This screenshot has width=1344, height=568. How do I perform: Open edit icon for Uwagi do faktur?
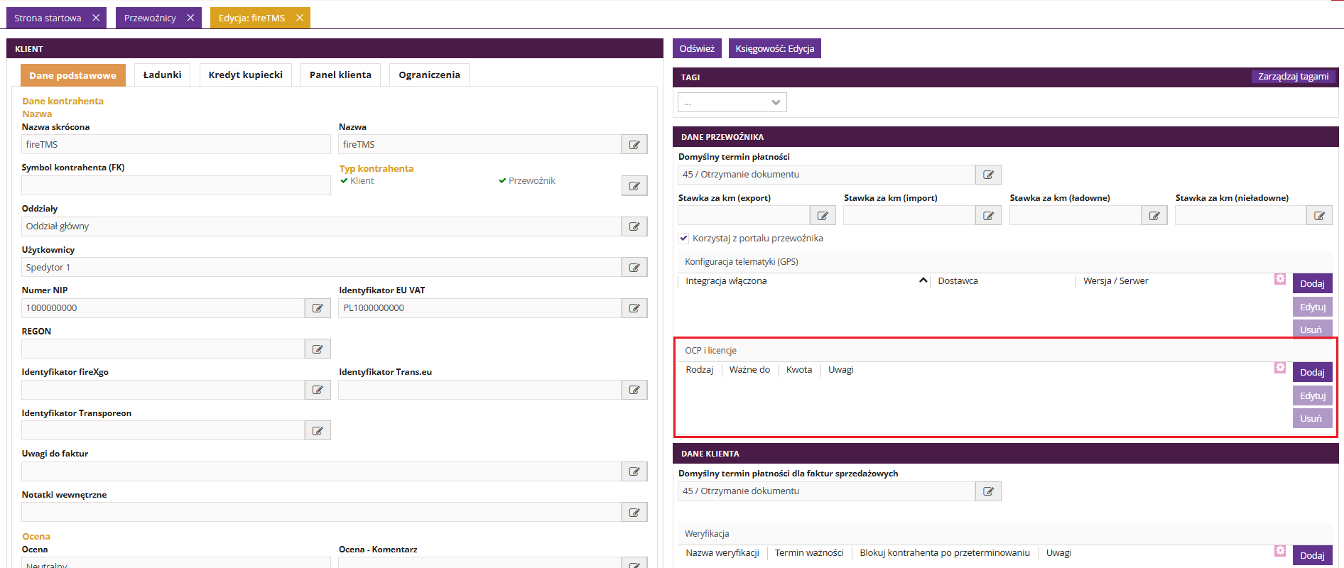(634, 471)
